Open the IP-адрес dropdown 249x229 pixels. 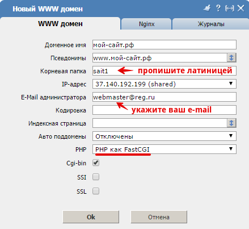pos(164,84)
